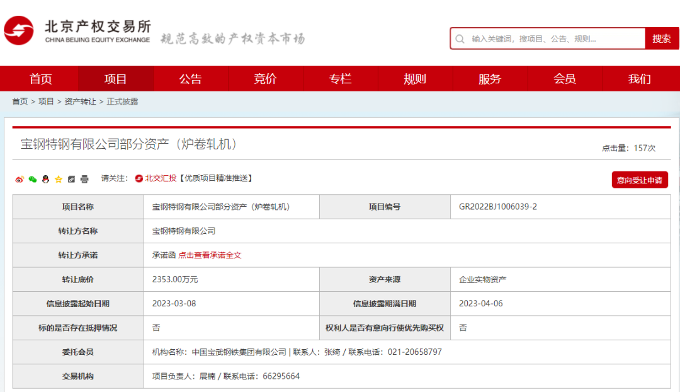Click the 项目编号 header cell
This screenshot has height=392, width=680.
click(x=385, y=207)
